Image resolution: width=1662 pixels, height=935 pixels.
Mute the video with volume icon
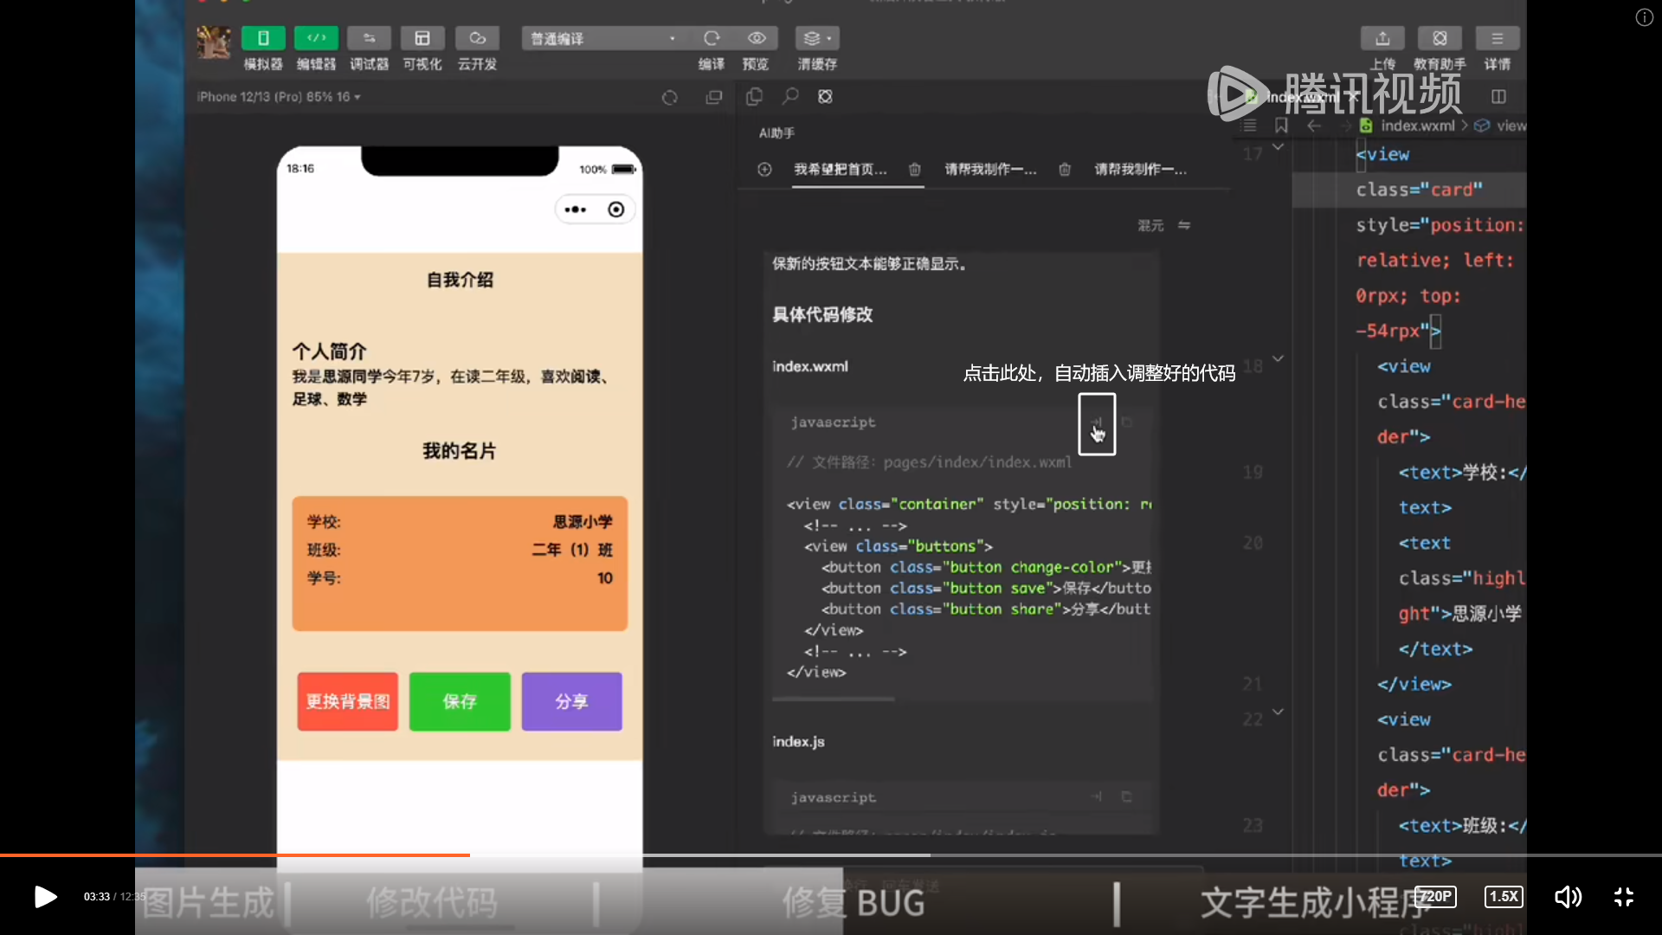1568,897
